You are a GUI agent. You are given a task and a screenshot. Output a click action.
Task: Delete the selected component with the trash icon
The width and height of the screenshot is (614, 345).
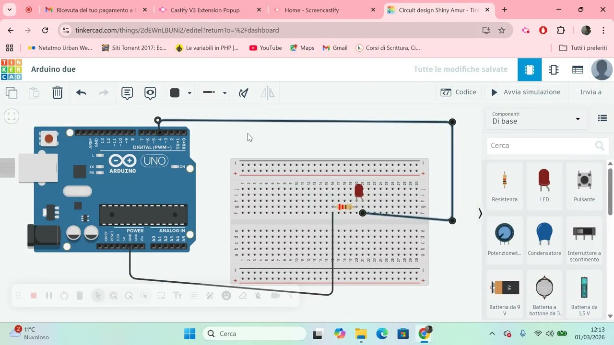click(x=58, y=92)
